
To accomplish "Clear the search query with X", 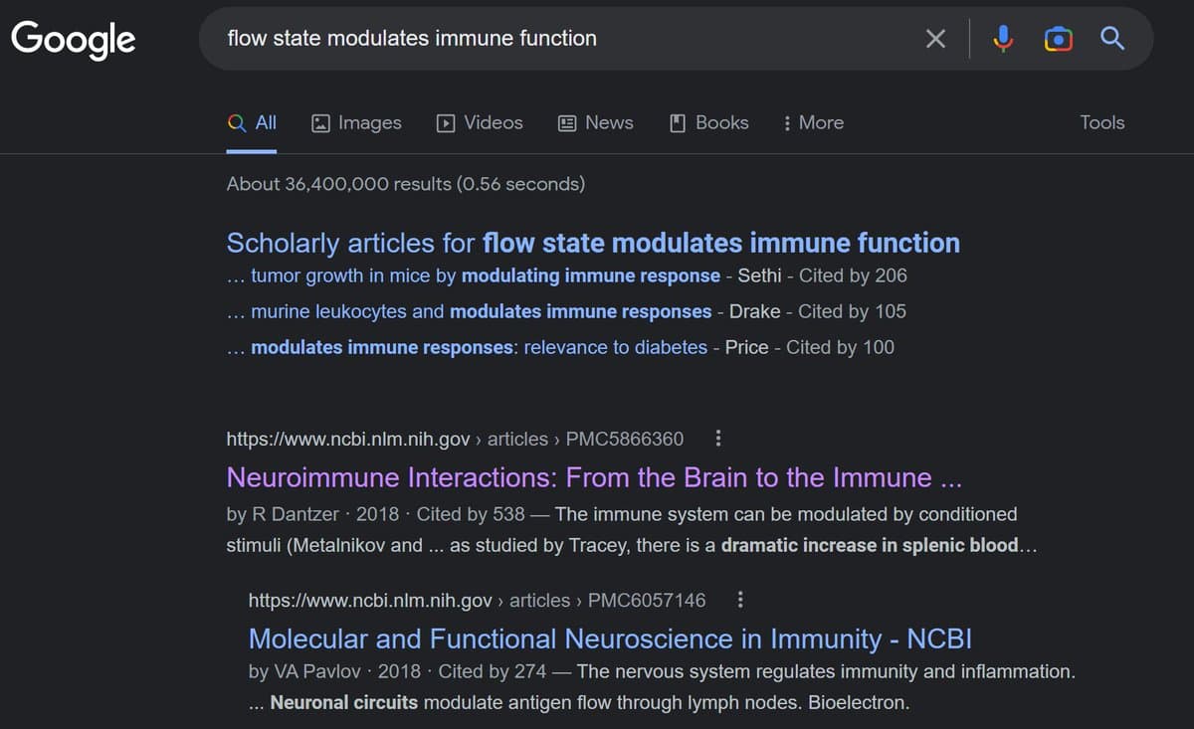I will click(935, 39).
